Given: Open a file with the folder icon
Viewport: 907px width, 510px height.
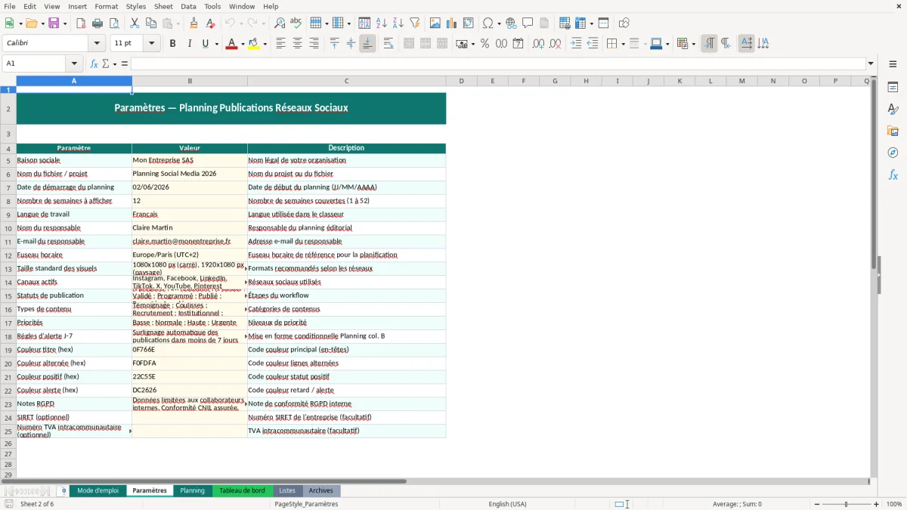Looking at the screenshot, I should click(30, 23).
